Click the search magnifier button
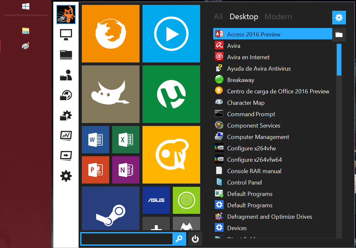The image size is (356, 248). tap(179, 239)
